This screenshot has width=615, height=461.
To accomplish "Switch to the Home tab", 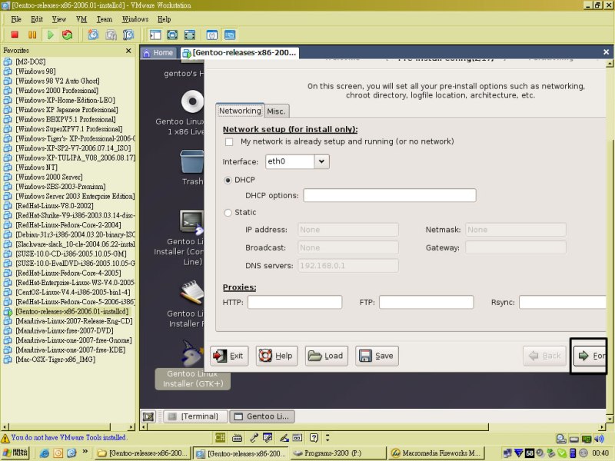I will (158, 52).
